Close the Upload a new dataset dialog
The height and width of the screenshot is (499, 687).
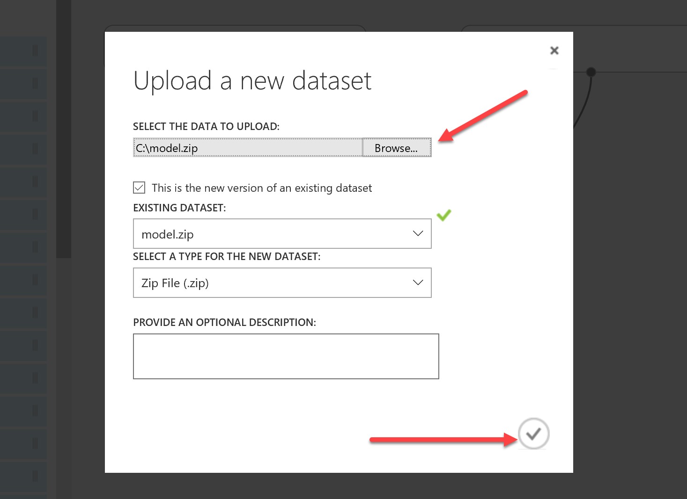coord(554,50)
